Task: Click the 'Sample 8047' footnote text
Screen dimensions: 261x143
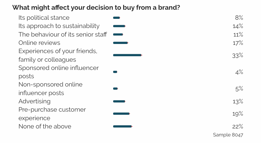Action: point(228,135)
